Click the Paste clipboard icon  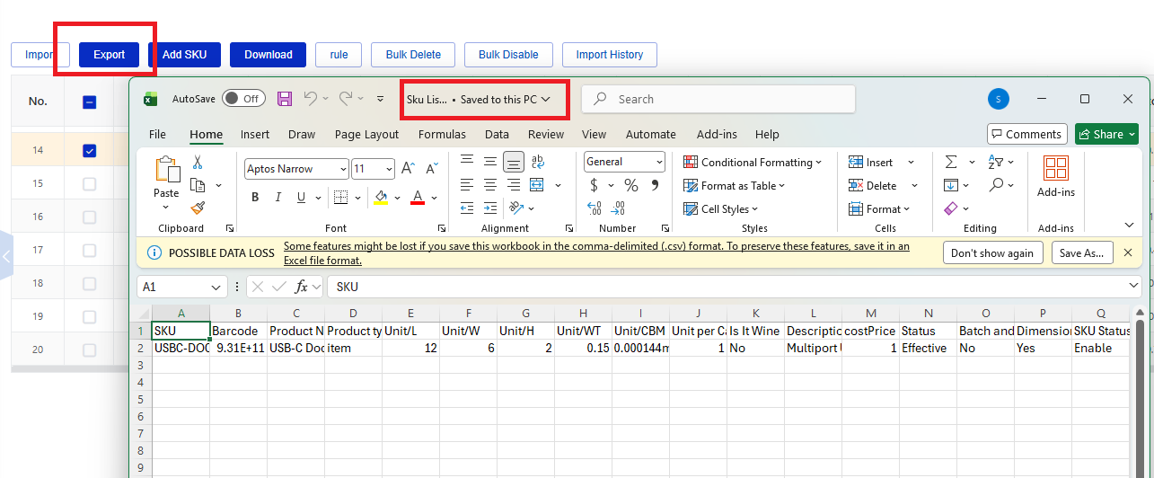coord(167,171)
